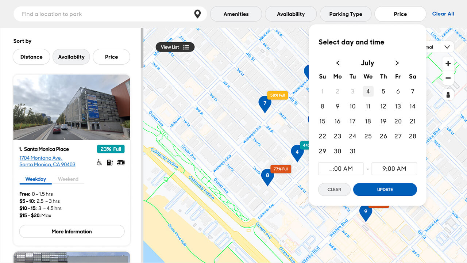The image size is (467, 263).
Task: Activate street view pegman icon
Action: point(448,95)
